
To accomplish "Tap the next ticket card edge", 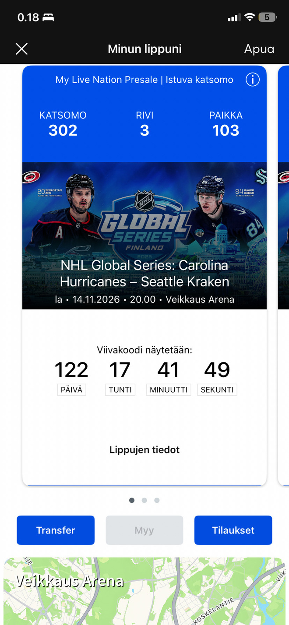I will pos(284,276).
